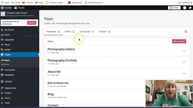Switch to the Trashed tab
193x108 pixels.
click(x=105, y=31)
